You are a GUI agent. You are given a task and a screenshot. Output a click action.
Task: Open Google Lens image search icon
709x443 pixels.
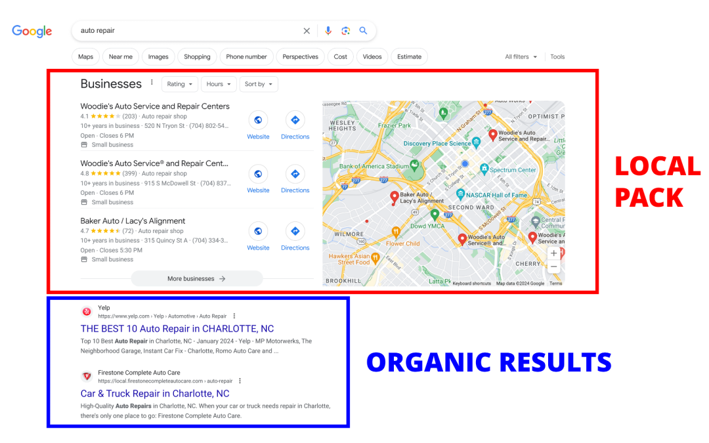346,31
